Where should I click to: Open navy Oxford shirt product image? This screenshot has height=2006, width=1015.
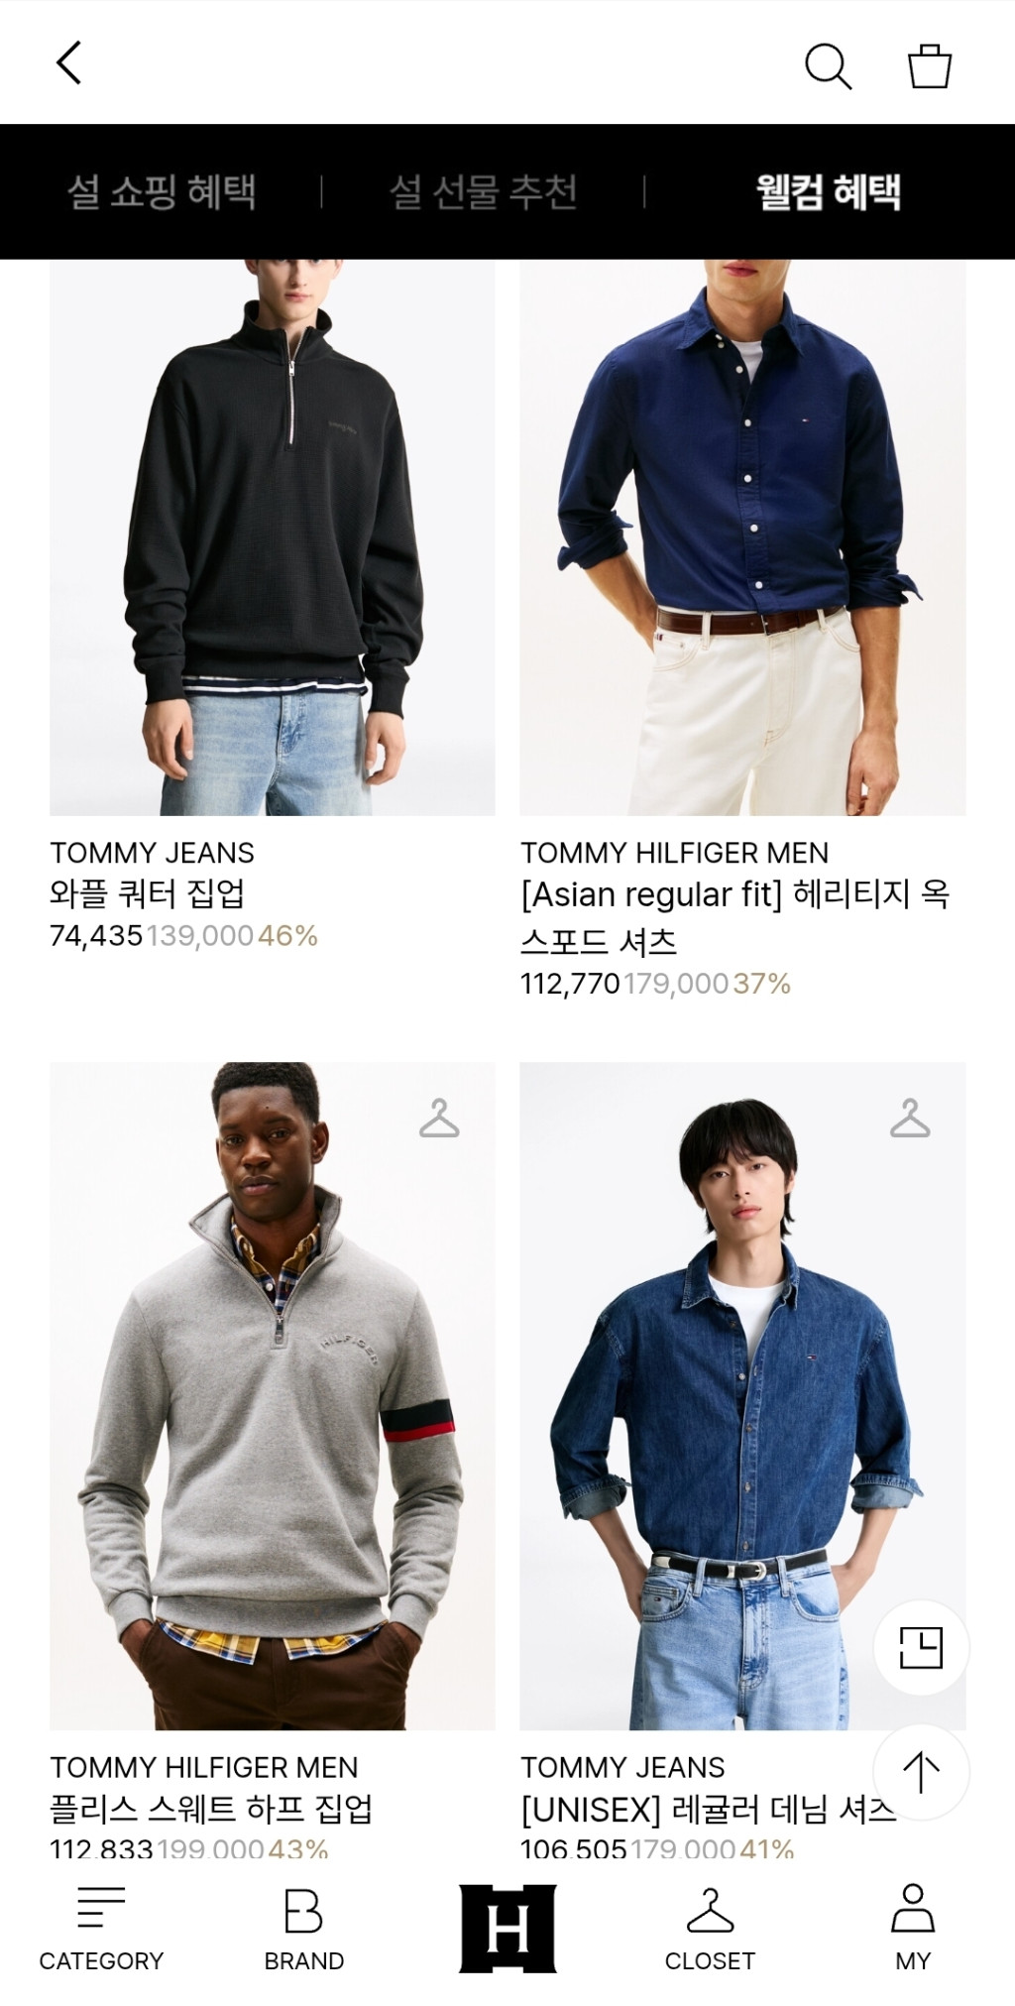tap(742, 537)
